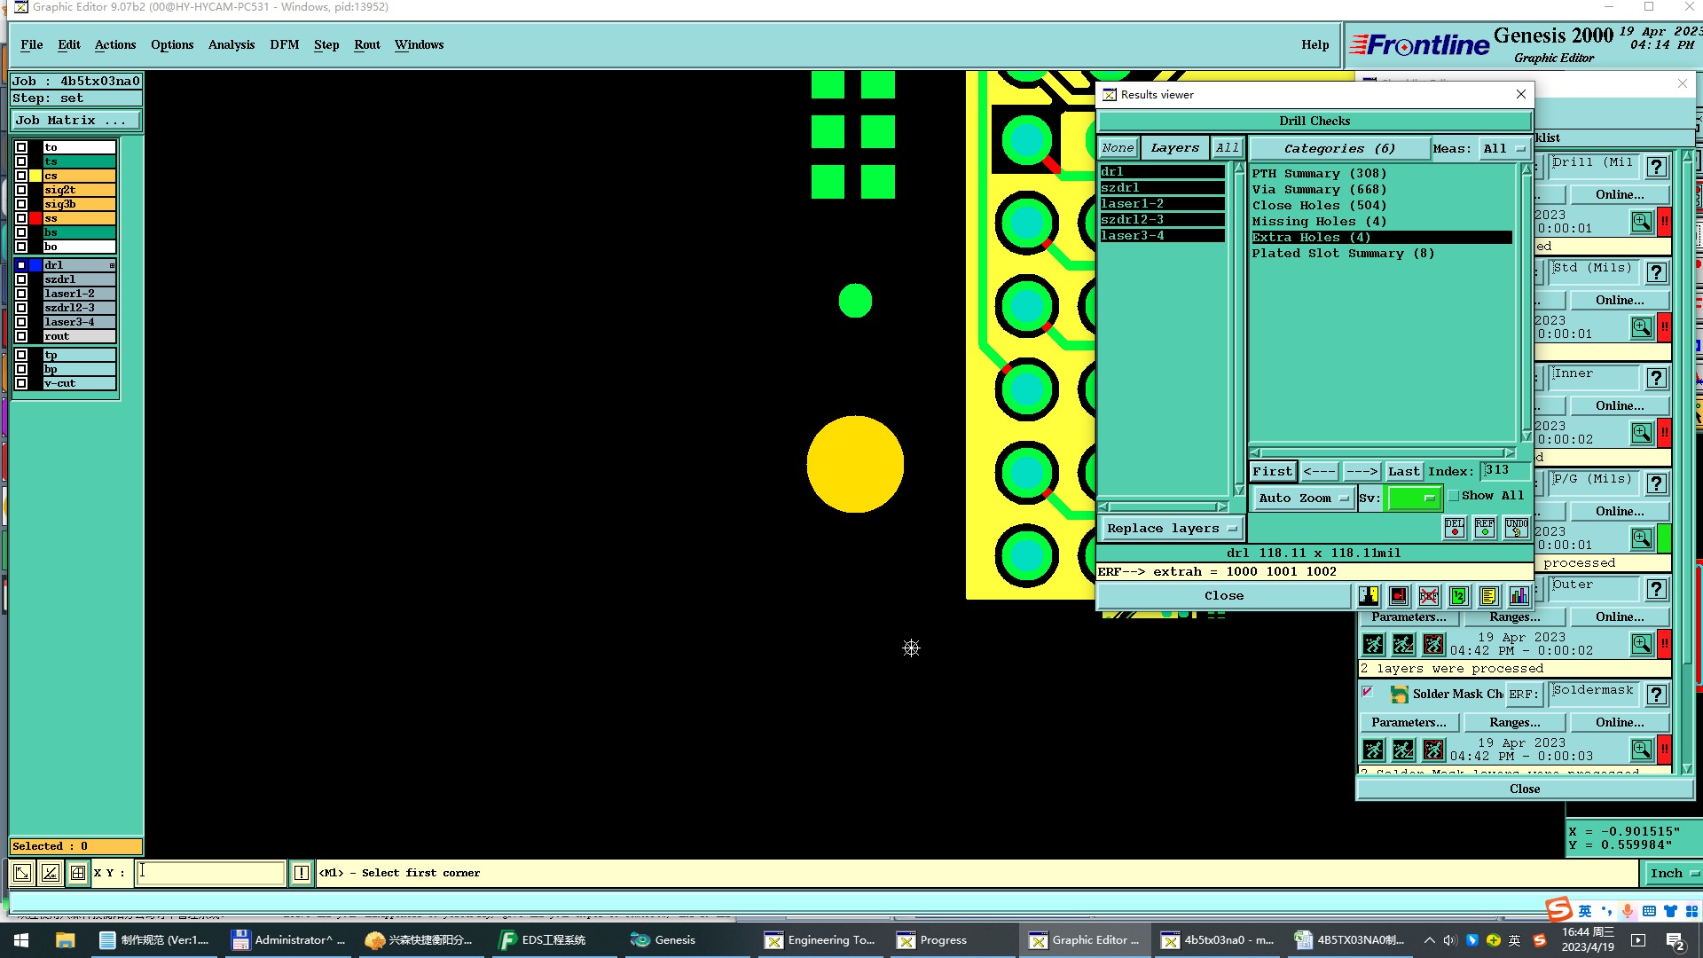The image size is (1703, 958).
Task: Open the Inch units dropdown
Action: (1672, 873)
